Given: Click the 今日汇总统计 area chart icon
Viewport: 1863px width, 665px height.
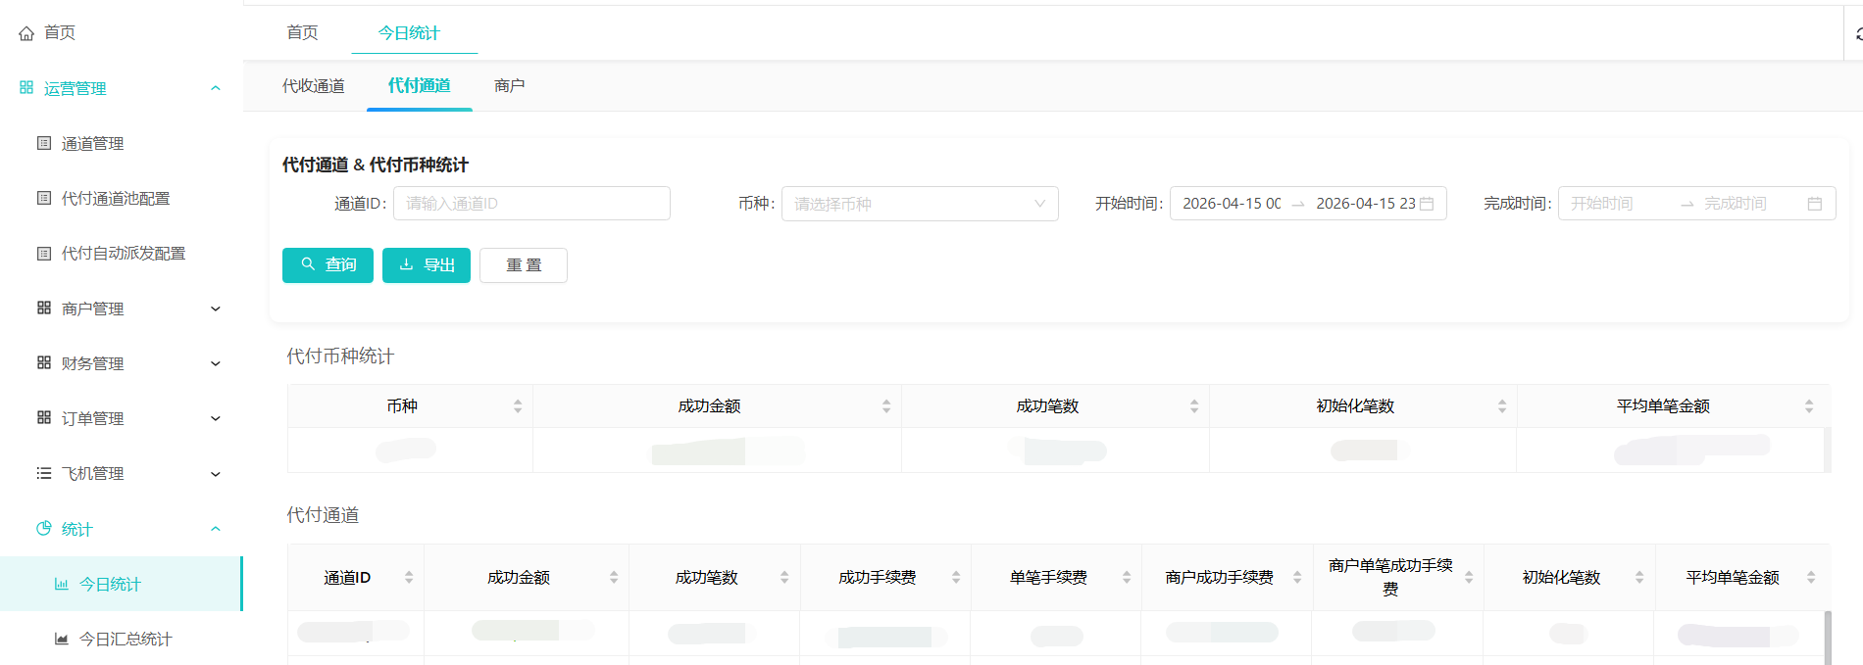Looking at the screenshot, I should [x=61, y=639].
